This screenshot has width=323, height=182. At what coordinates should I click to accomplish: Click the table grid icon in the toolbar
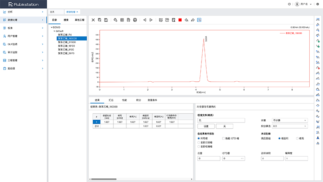[x=122, y=19]
